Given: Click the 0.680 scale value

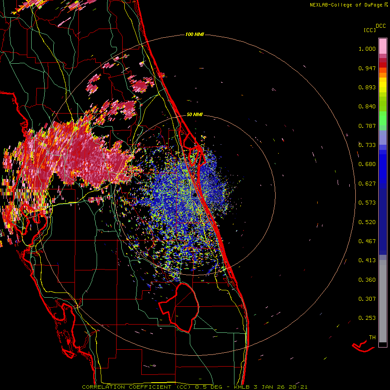Looking at the screenshot, I should [367, 164].
